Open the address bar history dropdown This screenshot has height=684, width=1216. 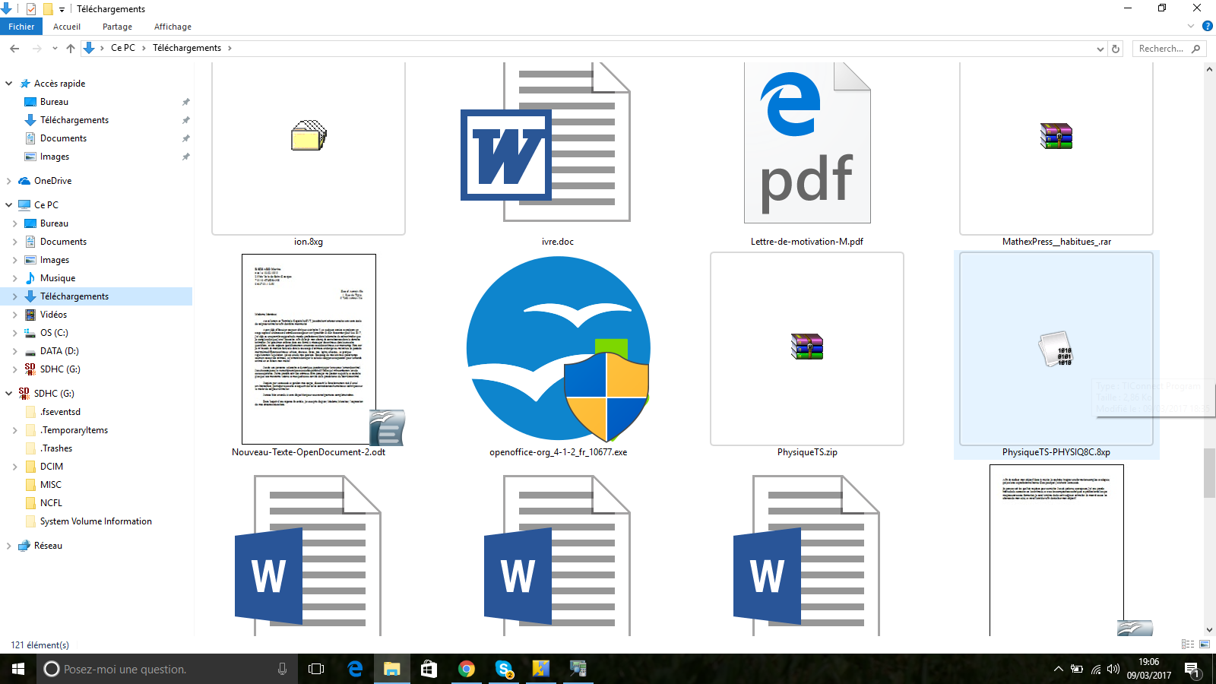[1100, 49]
